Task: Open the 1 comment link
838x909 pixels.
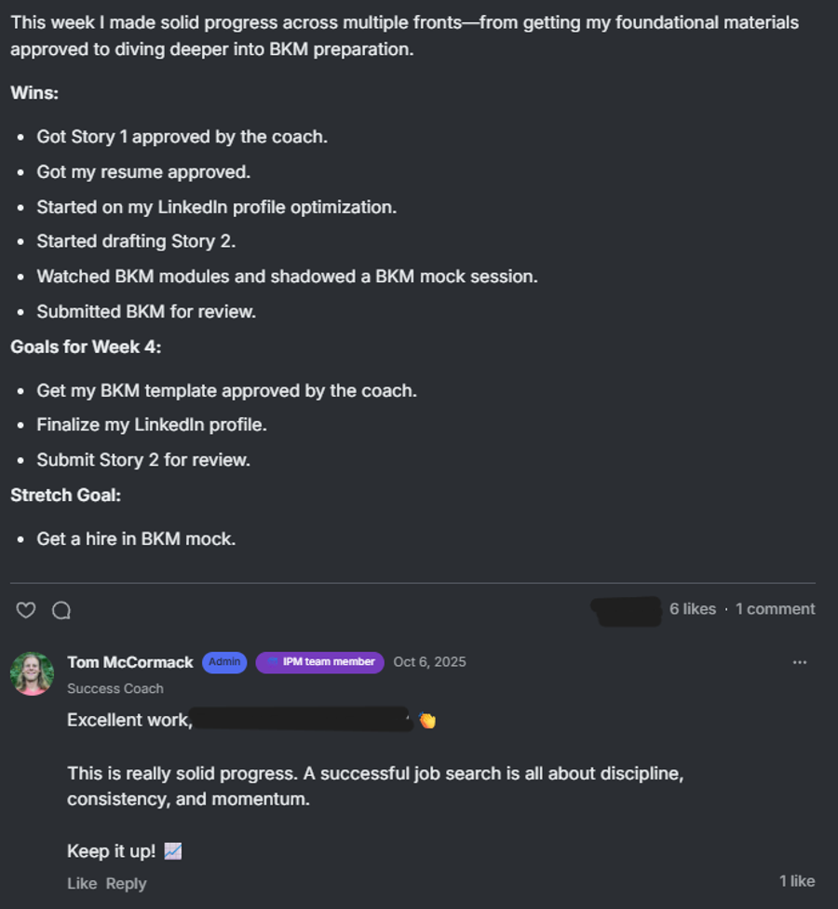Action: pyautogui.click(x=774, y=609)
